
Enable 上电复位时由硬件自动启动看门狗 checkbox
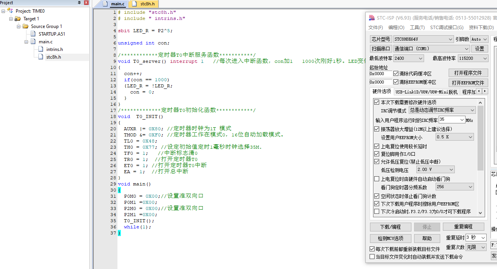coord(376,179)
